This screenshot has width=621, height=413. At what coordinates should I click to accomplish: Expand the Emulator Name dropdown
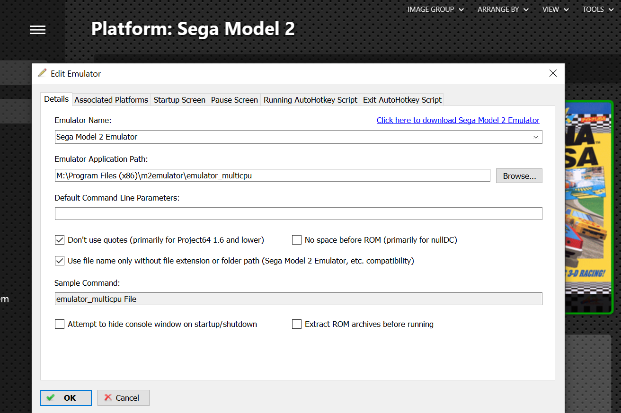(536, 137)
